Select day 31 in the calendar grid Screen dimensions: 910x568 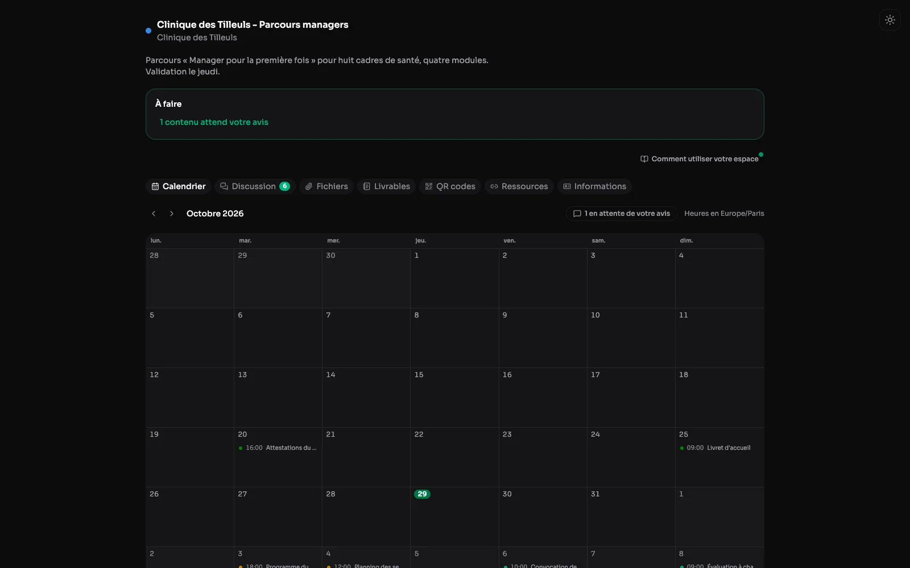(631, 517)
